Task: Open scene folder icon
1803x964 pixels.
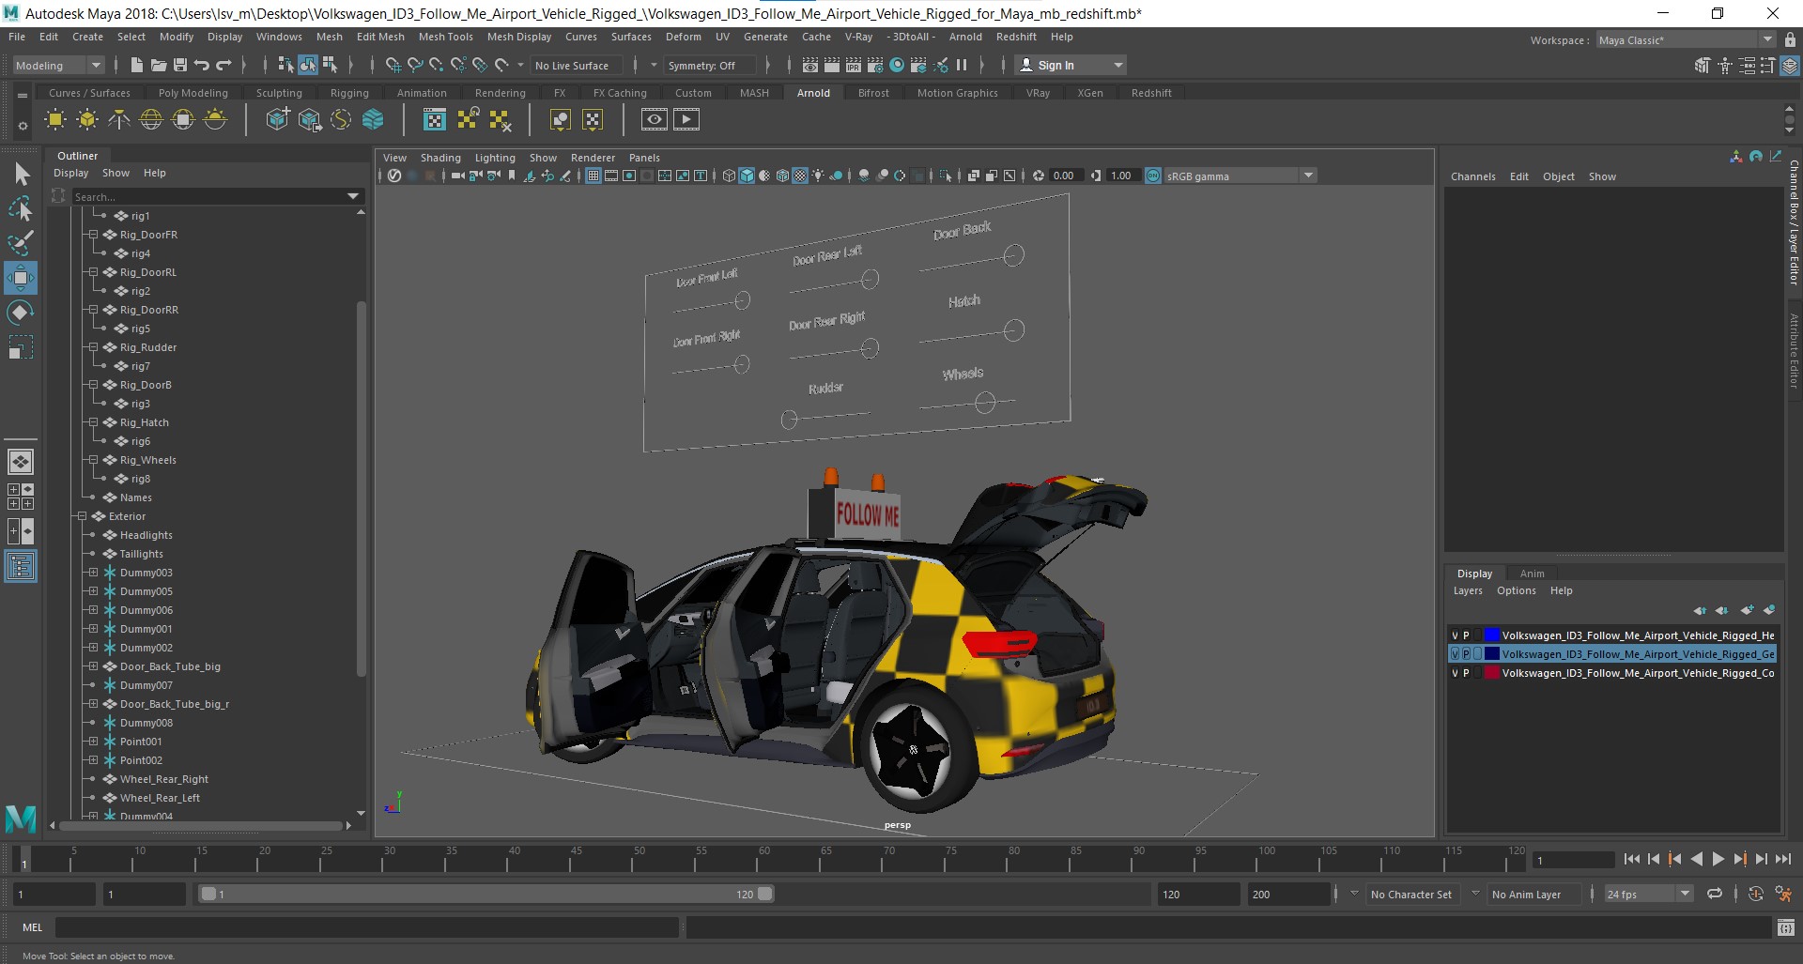Action: [158, 65]
